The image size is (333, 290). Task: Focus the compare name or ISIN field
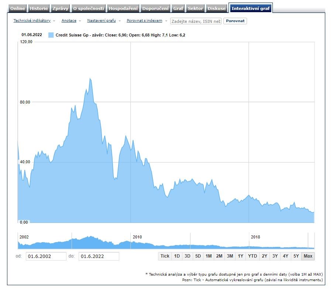click(x=196, y=21)
